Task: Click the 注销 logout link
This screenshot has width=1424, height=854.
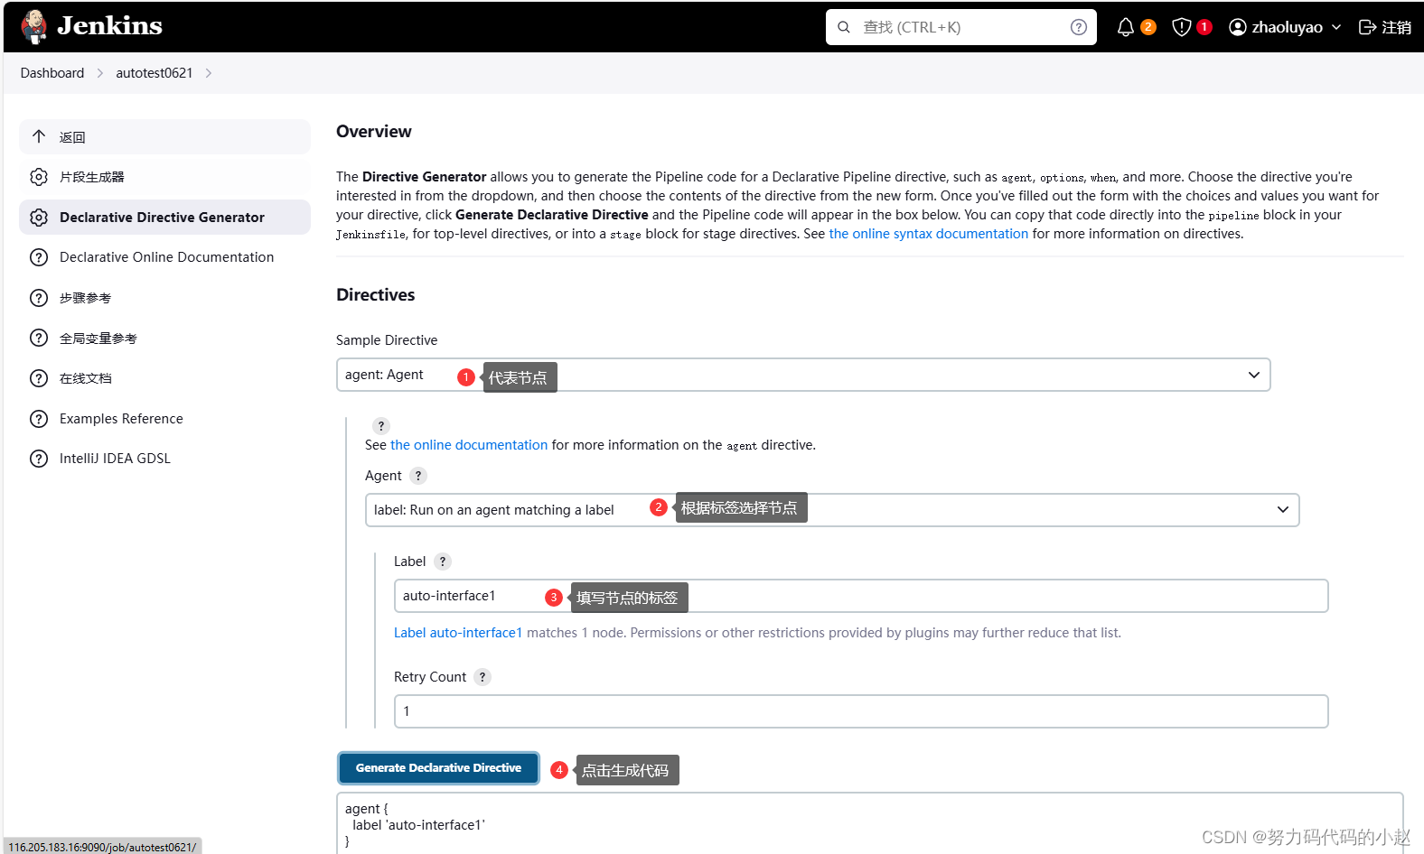Action: 1385,27
